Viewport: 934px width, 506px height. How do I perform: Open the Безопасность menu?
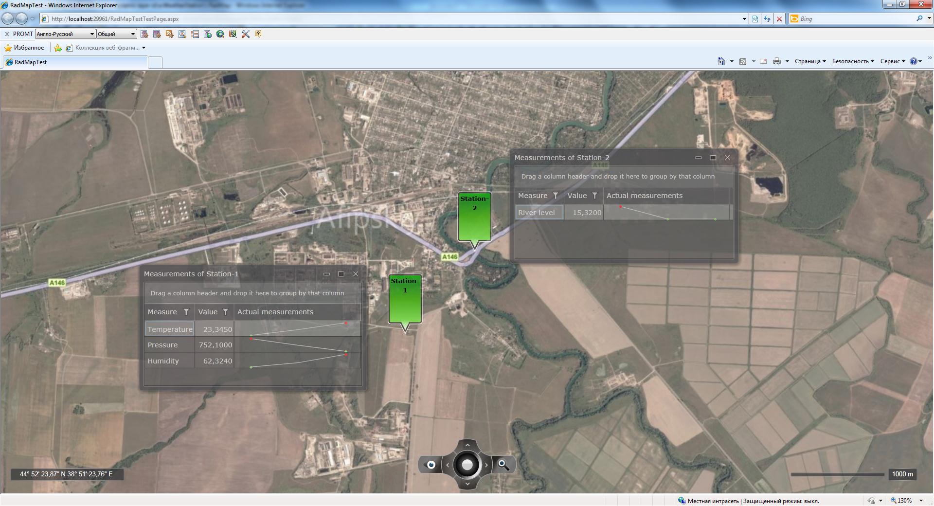853,61
